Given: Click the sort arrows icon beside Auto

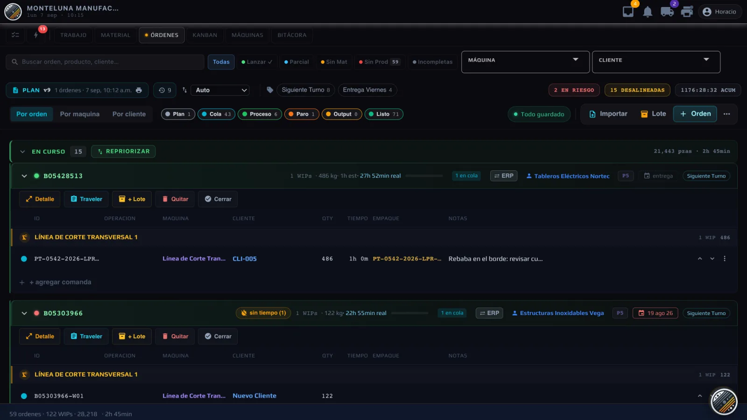Looking at the screenshot, I should [x=184, y=90].
